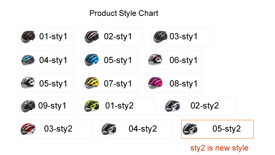
Task: Choose the 02-sty1 helmet style
Action: (x=113, y=37)
